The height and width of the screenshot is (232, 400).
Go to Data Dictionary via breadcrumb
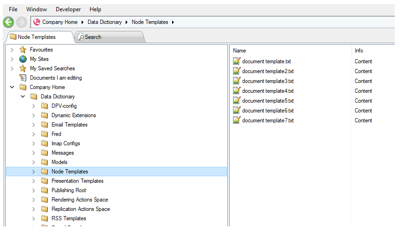pyautogui.click(x=105, y=22)
